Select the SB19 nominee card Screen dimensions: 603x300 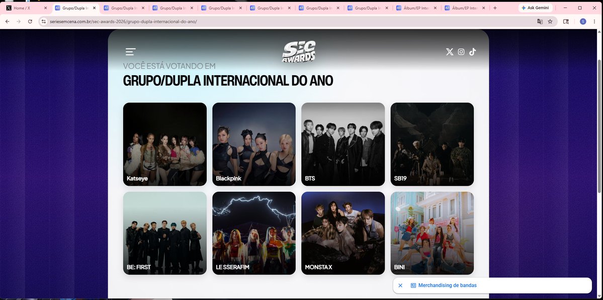[432, 144]
